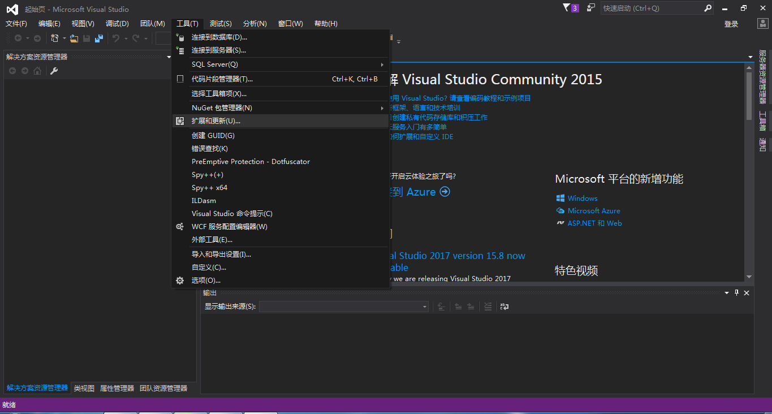Select External Tools menu item

click(281, 240)
